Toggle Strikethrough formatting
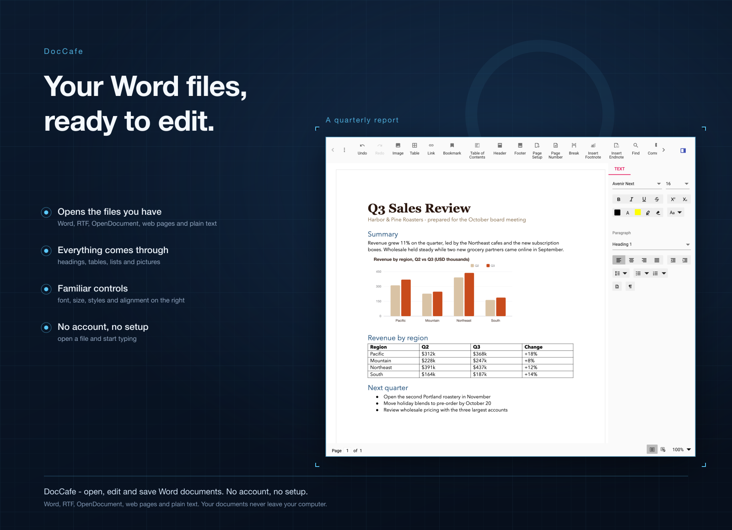 tap(657, 199)
